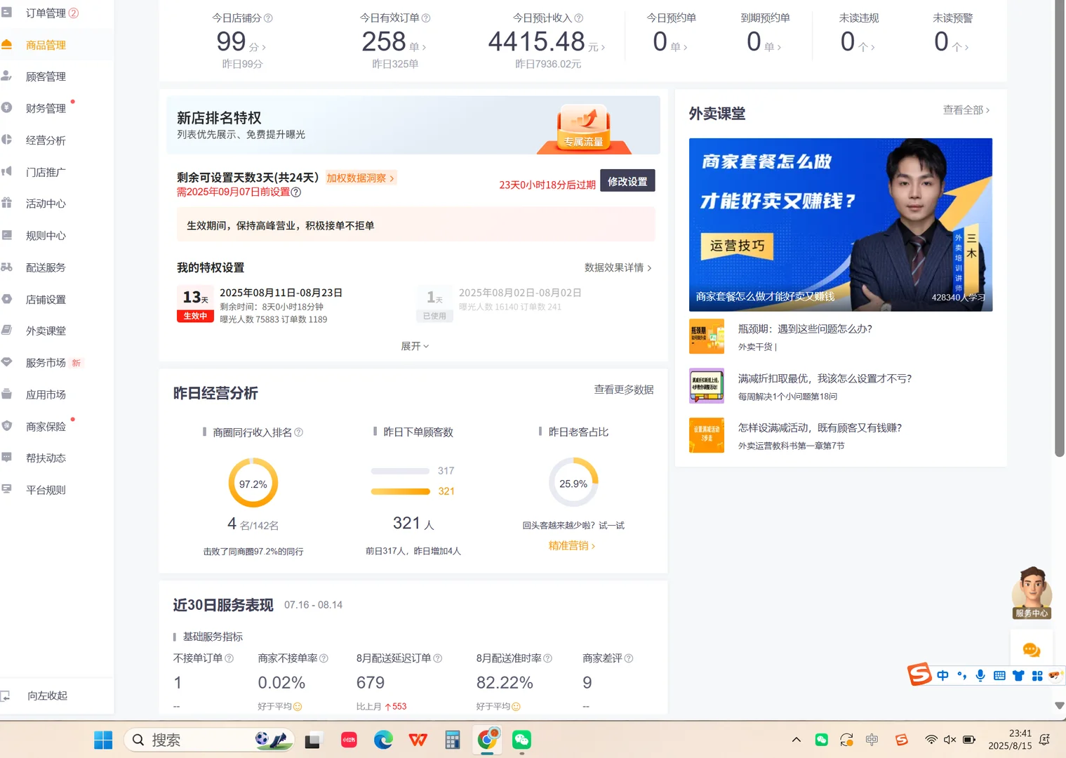Open 店铺设置
This screenshot has height=758, width=1066.
point(46,299)
